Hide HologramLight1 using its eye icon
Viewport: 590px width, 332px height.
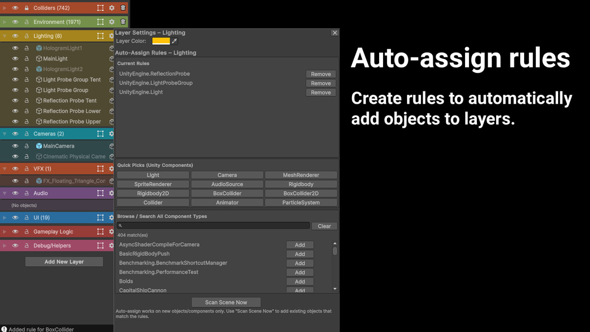point(16,48)
